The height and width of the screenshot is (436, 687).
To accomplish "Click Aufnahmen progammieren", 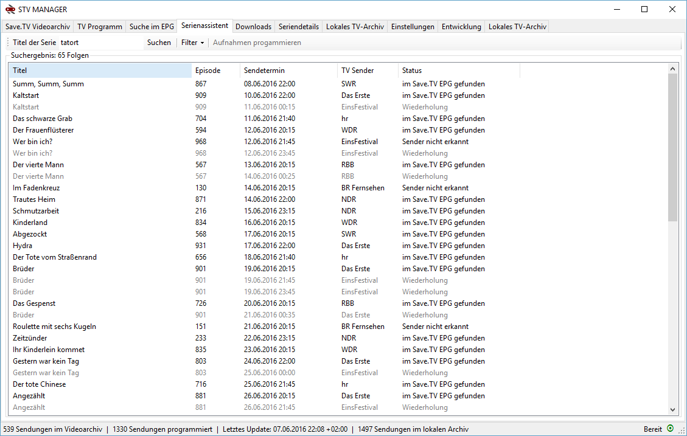I will pyautogui.click(x=258, y=43).
